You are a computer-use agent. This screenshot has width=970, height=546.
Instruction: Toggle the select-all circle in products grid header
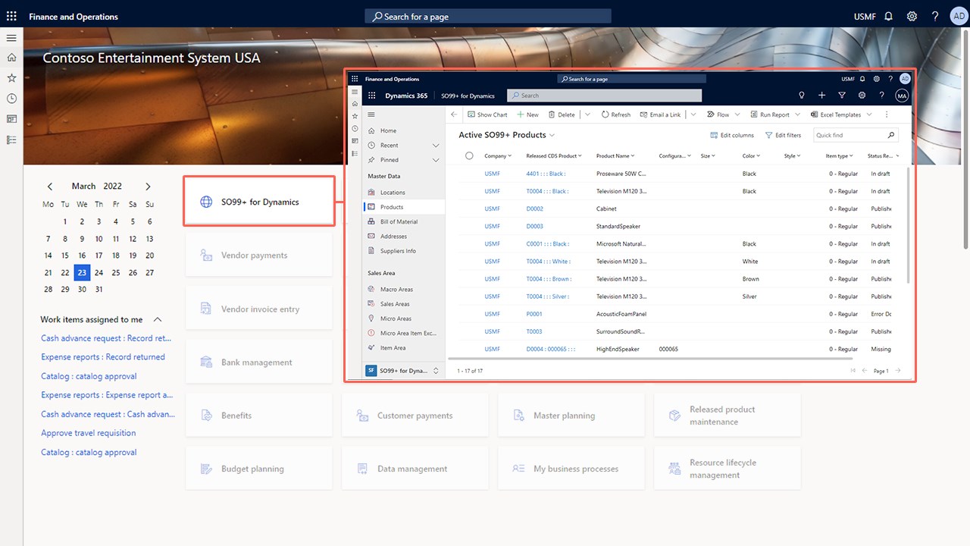click(469, 155)
